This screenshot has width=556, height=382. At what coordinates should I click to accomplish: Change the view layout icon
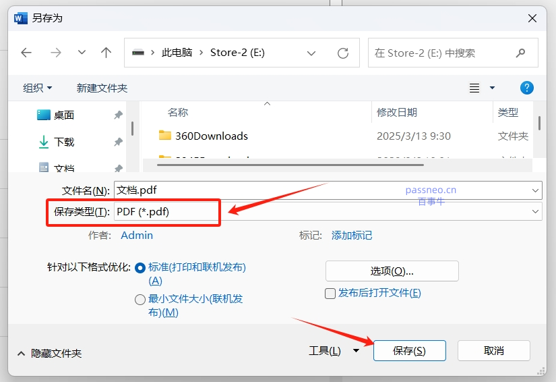(474, 88)
